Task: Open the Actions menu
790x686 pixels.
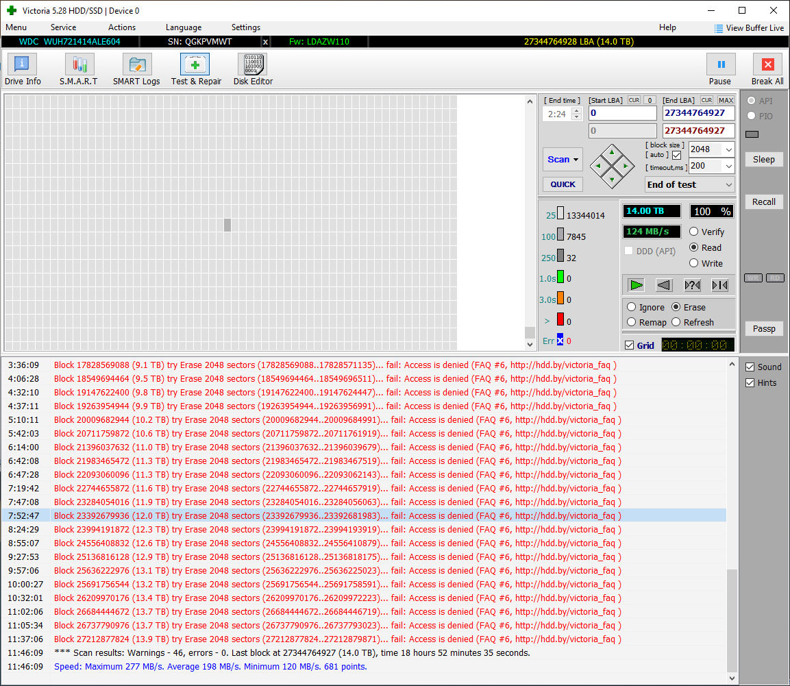Action: tap(122, 27)
